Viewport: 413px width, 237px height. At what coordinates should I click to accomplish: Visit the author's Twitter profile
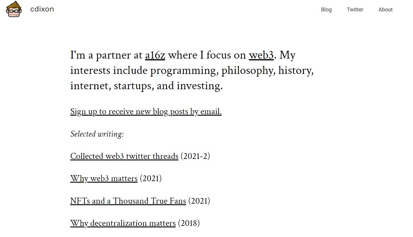coord(355,10)
